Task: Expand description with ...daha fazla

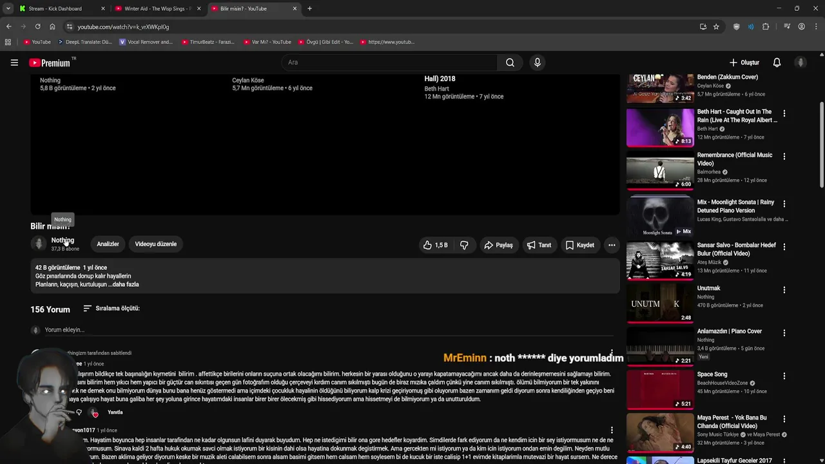Action: tap(124, 284)
